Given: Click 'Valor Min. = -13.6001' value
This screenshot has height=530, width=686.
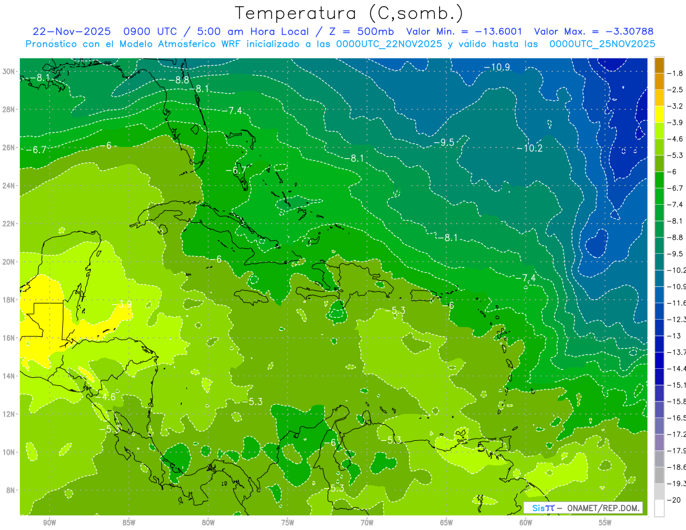Looking at the screenshot, I should point(465,31).
